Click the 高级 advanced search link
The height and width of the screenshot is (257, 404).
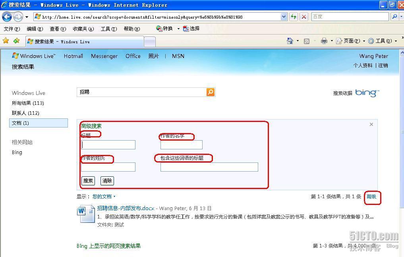371,197
